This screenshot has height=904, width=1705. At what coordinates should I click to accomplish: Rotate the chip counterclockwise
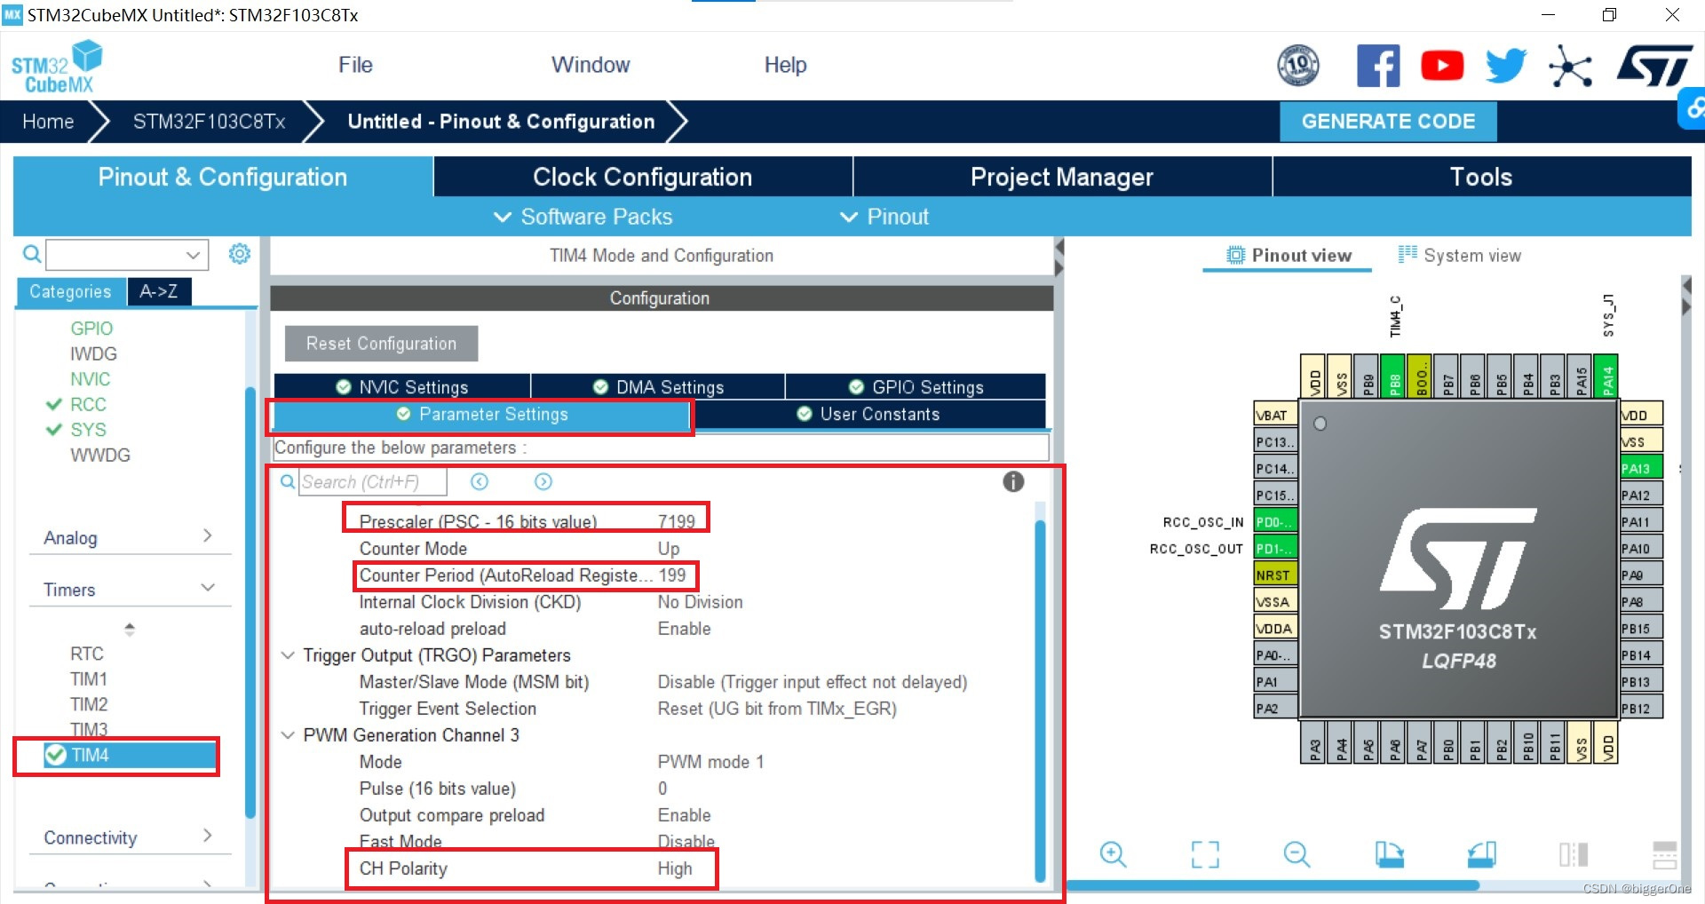click(x=1482, y=854)
